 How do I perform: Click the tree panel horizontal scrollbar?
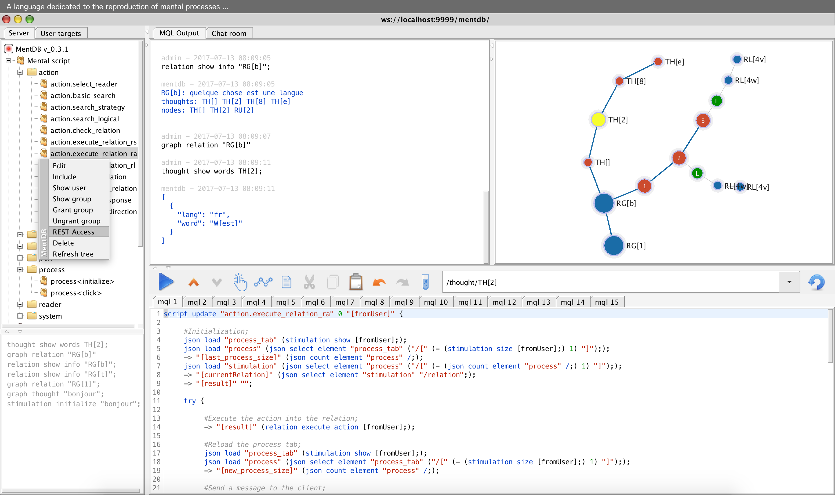click(68, 326)
